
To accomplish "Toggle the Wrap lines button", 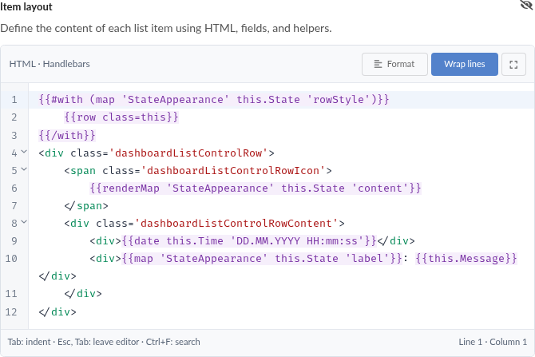I will [465, 64].
